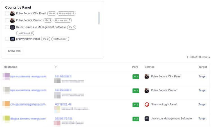Image resolution: width=211 pixels, height=127 pixels.
Task: Enable Detect Jira Issue Management Software checkbox
Action: pos(7,27)
